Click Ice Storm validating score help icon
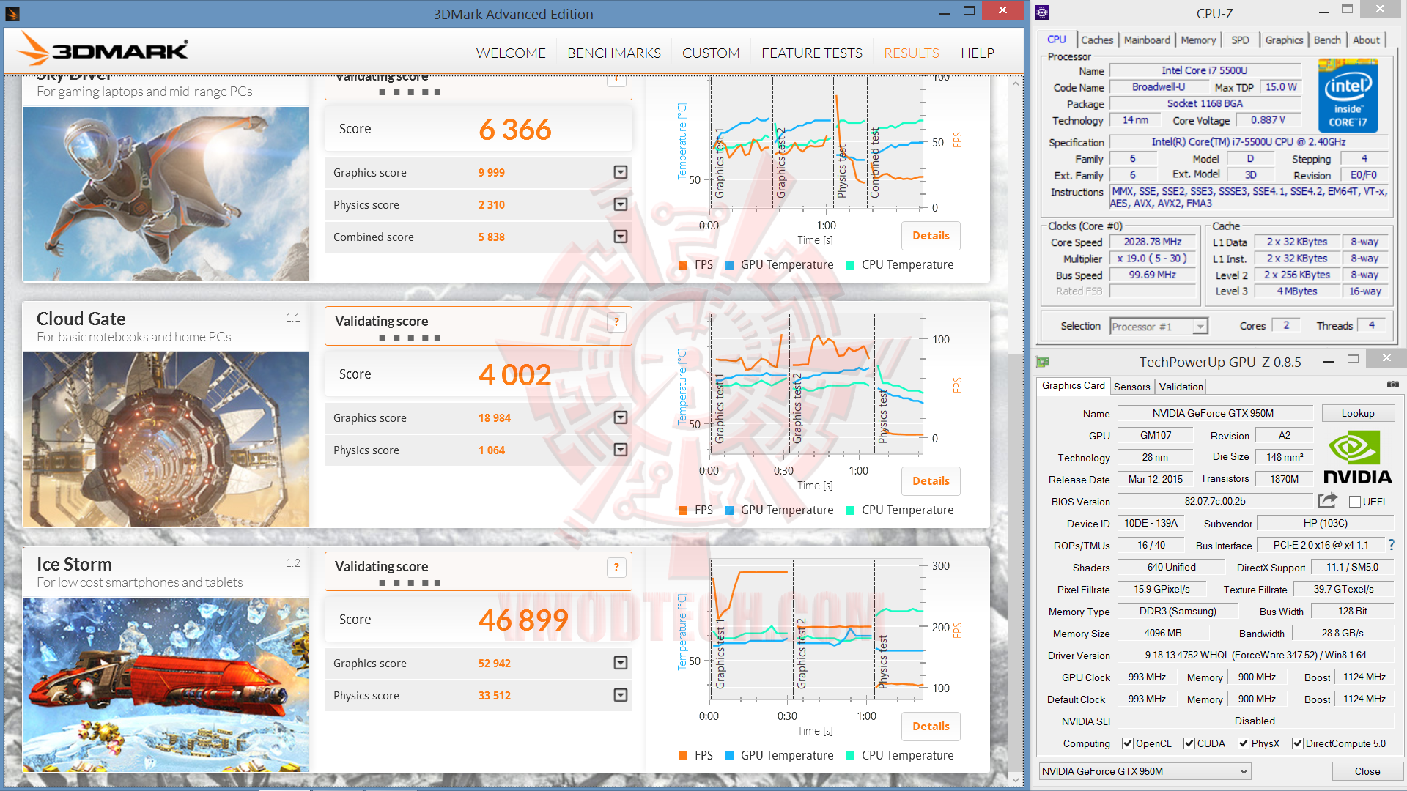The image size is (1407, 791). click(616, 567)
